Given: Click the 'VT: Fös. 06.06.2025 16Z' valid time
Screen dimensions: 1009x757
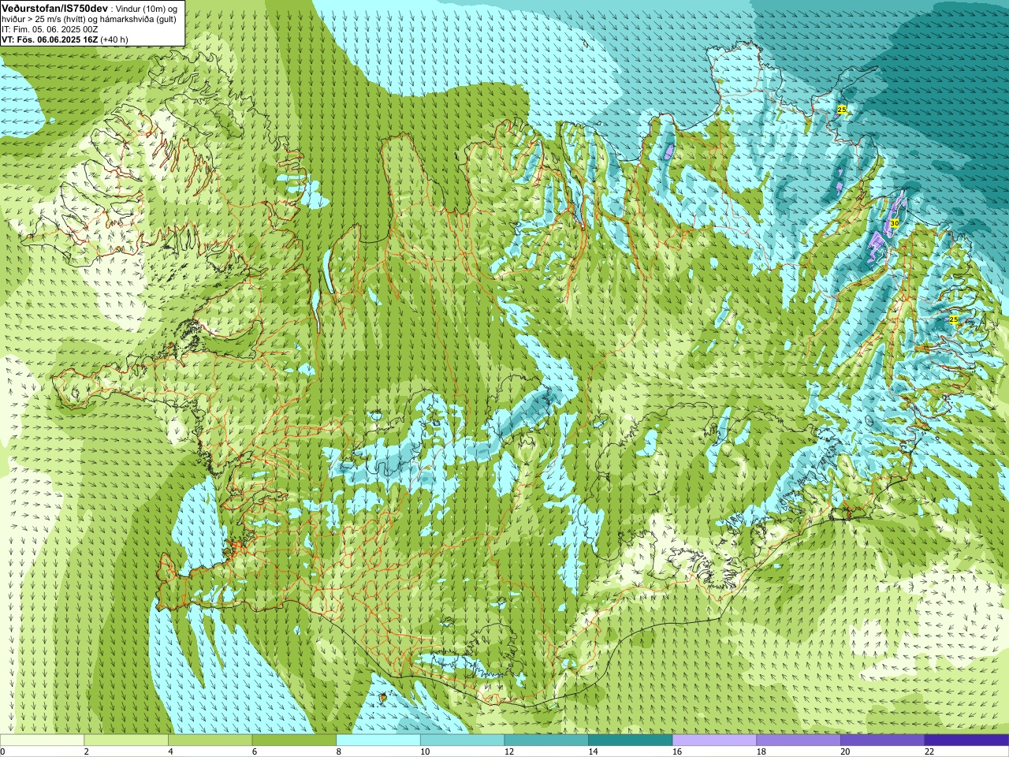Looking at the screenshot, I should pos(50,39).
